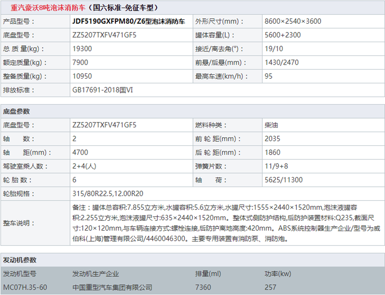Click the 发动机生产企业 column header
This screenshot has width=385, height=295.
(x=95, y=274)
